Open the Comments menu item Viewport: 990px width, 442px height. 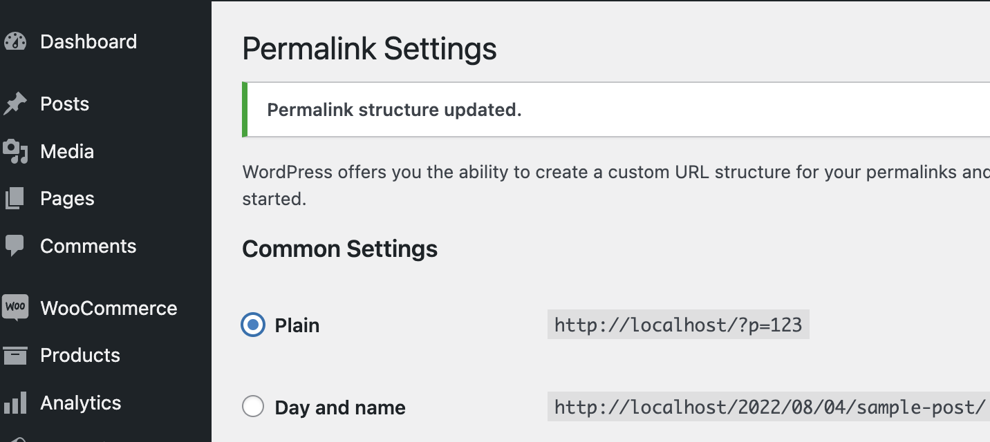[x=88, y=246]
